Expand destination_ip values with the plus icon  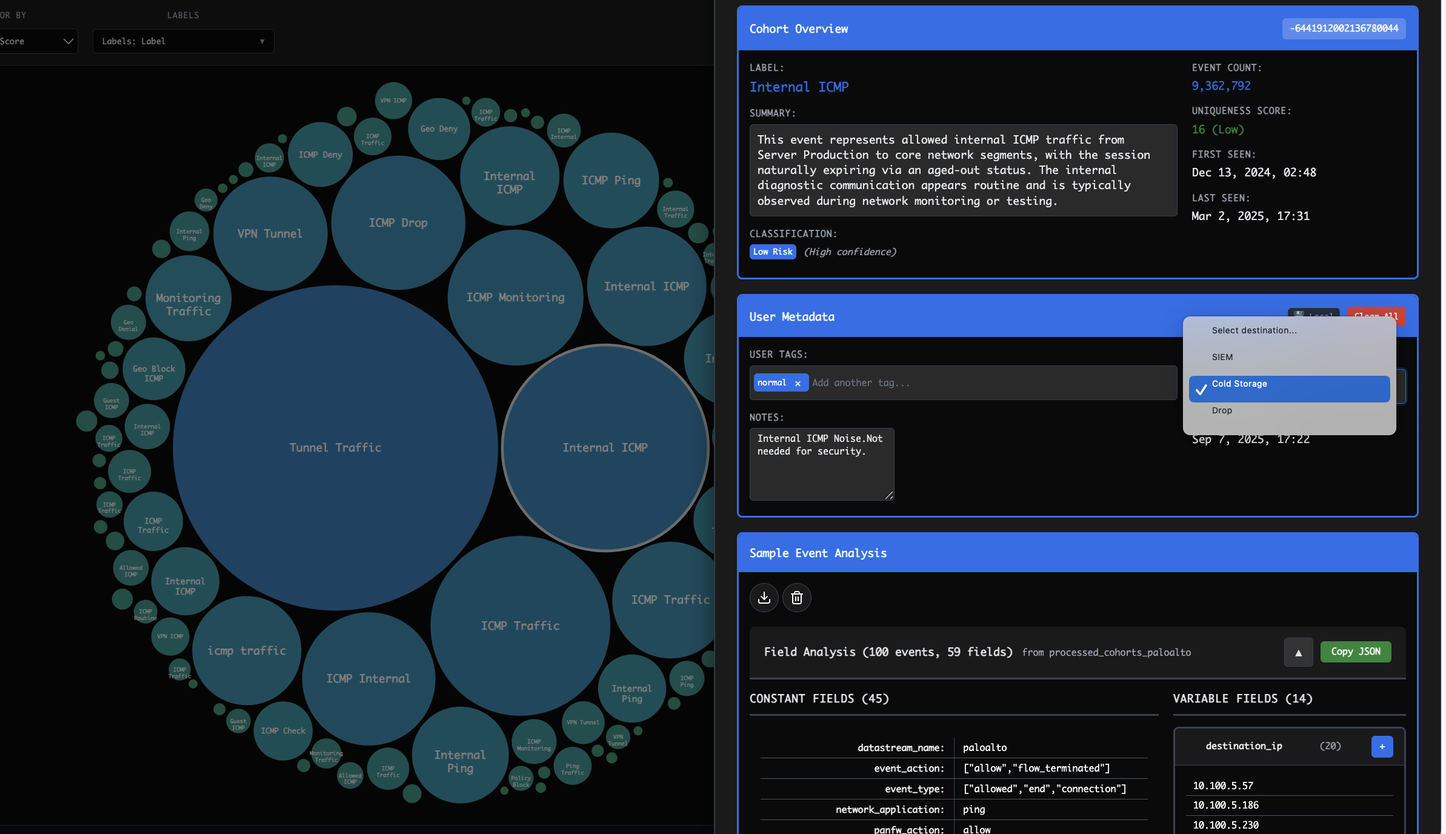(1382, 747)
